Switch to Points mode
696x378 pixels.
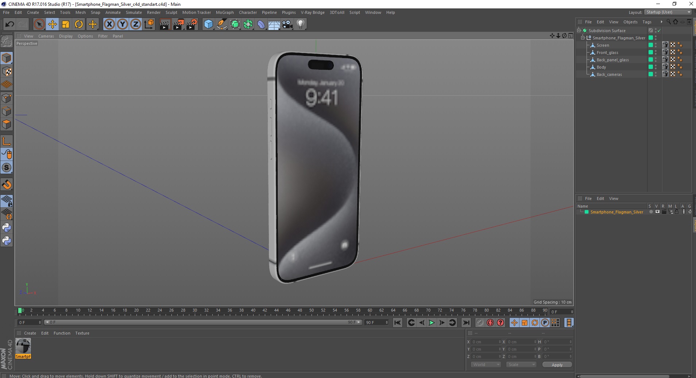[7, 98]
